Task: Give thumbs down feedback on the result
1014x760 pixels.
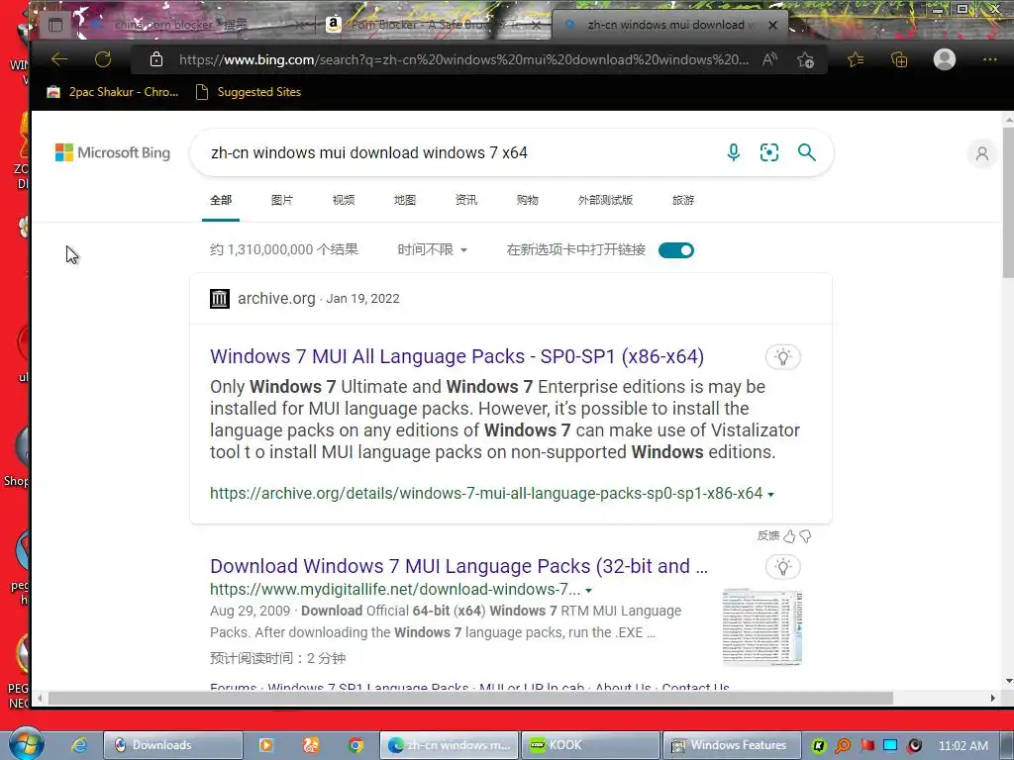Action: (805, 535)
